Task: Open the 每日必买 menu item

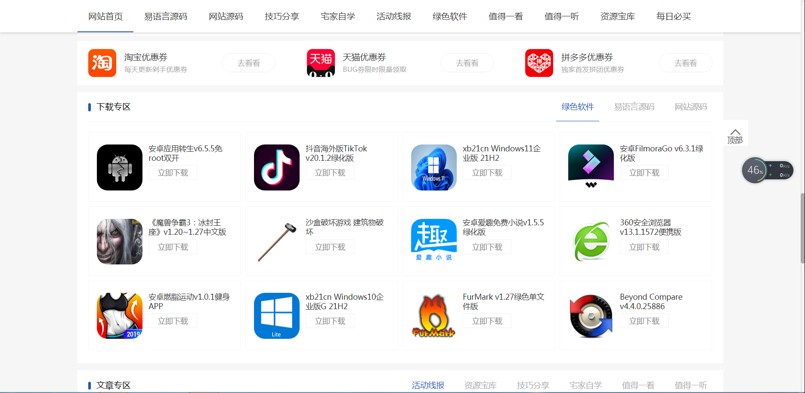Action: coord(673,16)
